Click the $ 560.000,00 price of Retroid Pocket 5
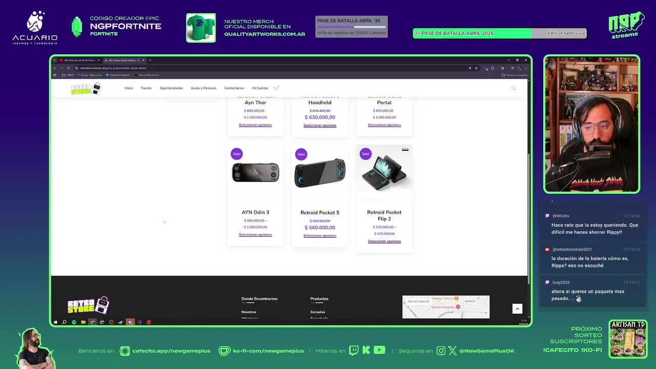Screen dimensions: 656x369 coord(320,228)
